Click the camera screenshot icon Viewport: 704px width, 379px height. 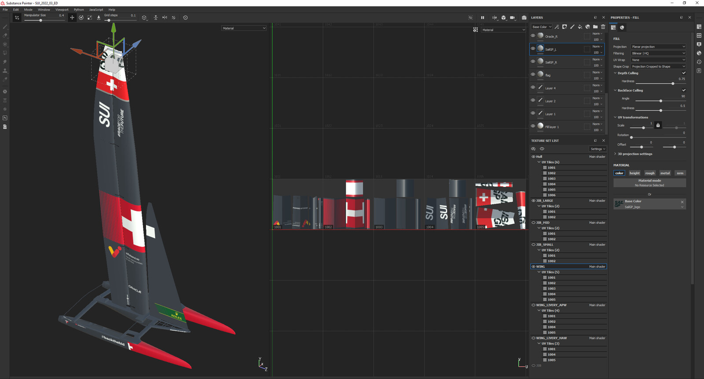(x=524, y=18)
